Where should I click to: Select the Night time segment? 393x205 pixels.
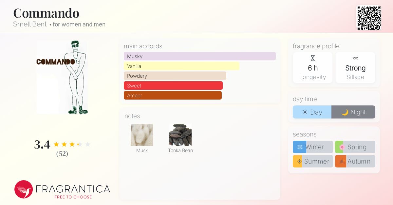353,112
